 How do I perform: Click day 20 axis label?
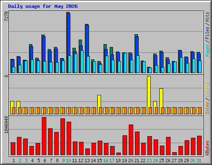[130, 160]
